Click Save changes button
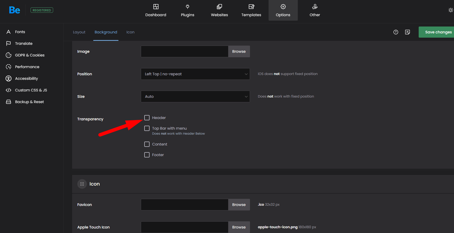The width and height of the screenshot is (454, 233). coord(436,32)
